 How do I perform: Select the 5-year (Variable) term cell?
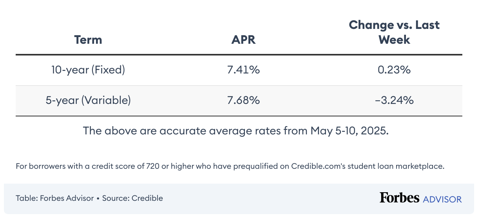88,100
